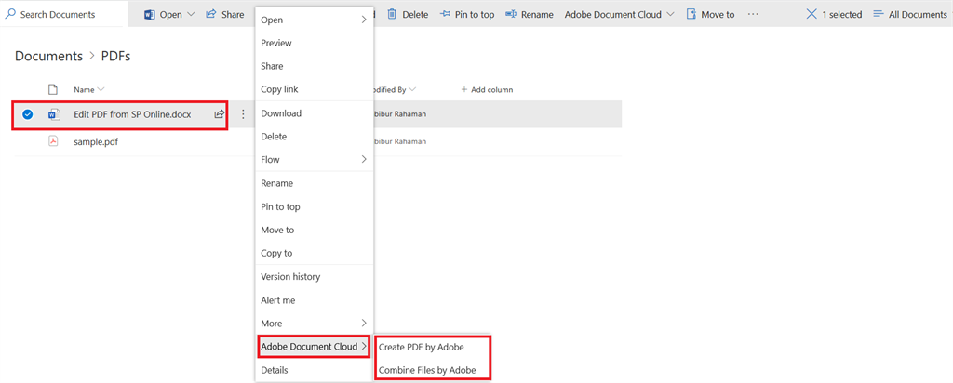Open Adobe Document Cloud submenu in context menu
The image size is (953, 383).
(x=315, y=347)
